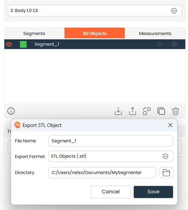Open the info icon in the objects panel
The width and height of the screenshot is (188, 210).
click(x=11, y=111)
